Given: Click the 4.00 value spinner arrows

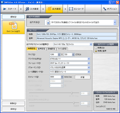Looking at the screenshot, I should click(88, 103).
